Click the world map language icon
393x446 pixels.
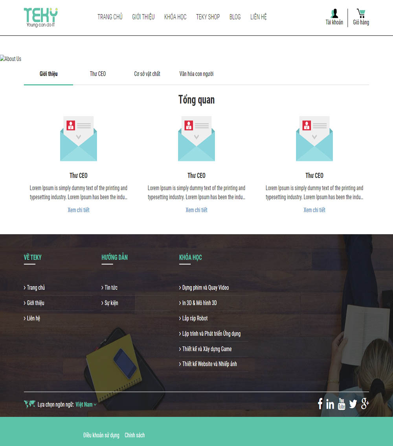pos(29,404)
